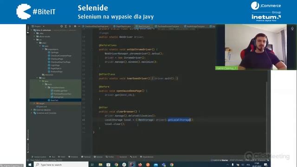297x167 pixels.
Task: Open CheckoutCompletePage in the project tree
Action: point(60,56)
